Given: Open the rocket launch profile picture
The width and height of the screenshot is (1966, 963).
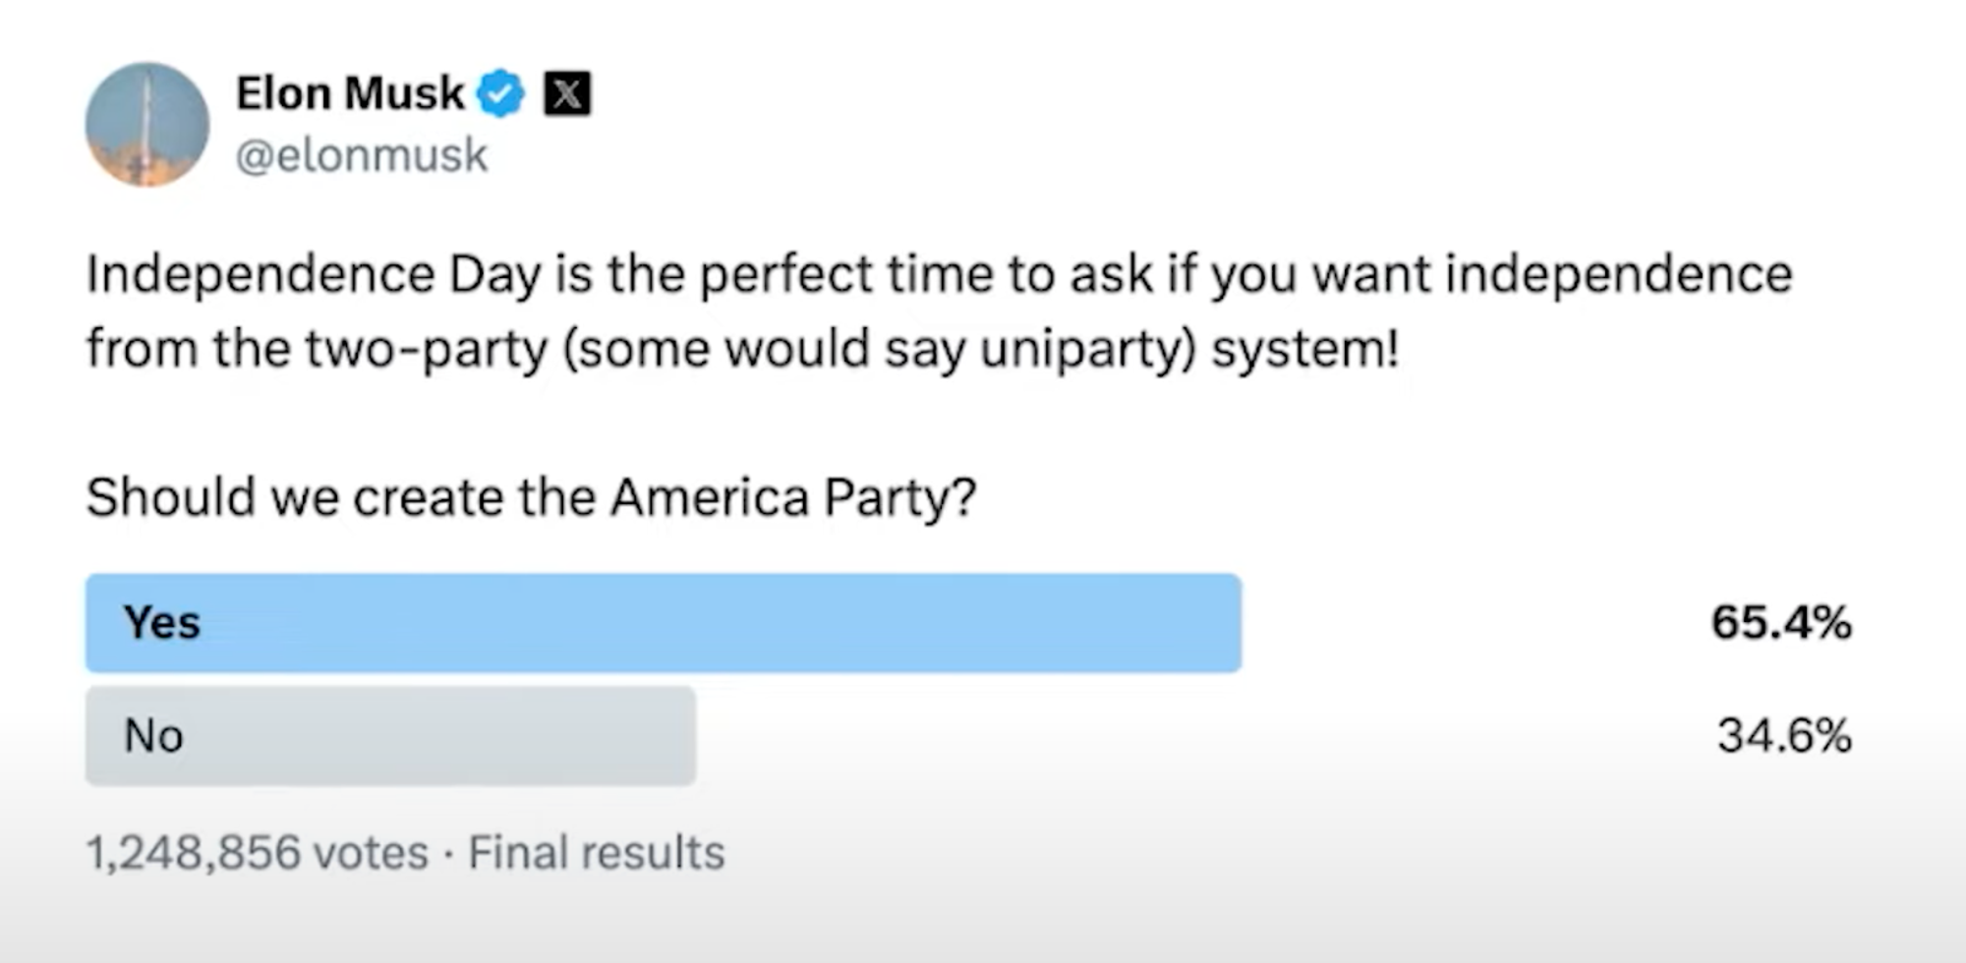Looking at the screenshot, I should (x=147, y=125).
